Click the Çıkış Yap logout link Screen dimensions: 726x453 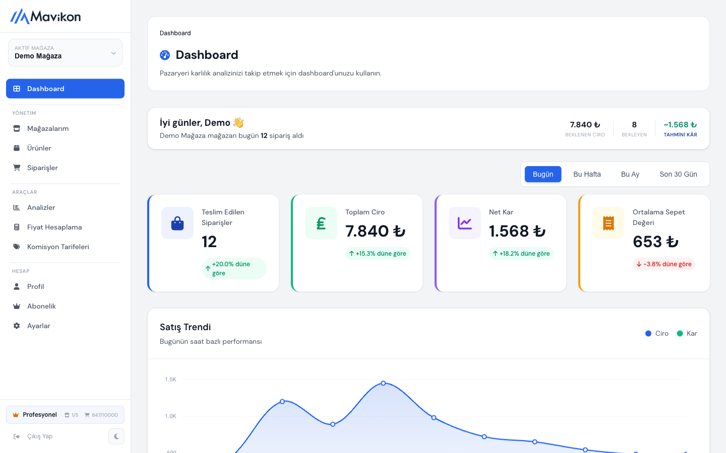39,436
